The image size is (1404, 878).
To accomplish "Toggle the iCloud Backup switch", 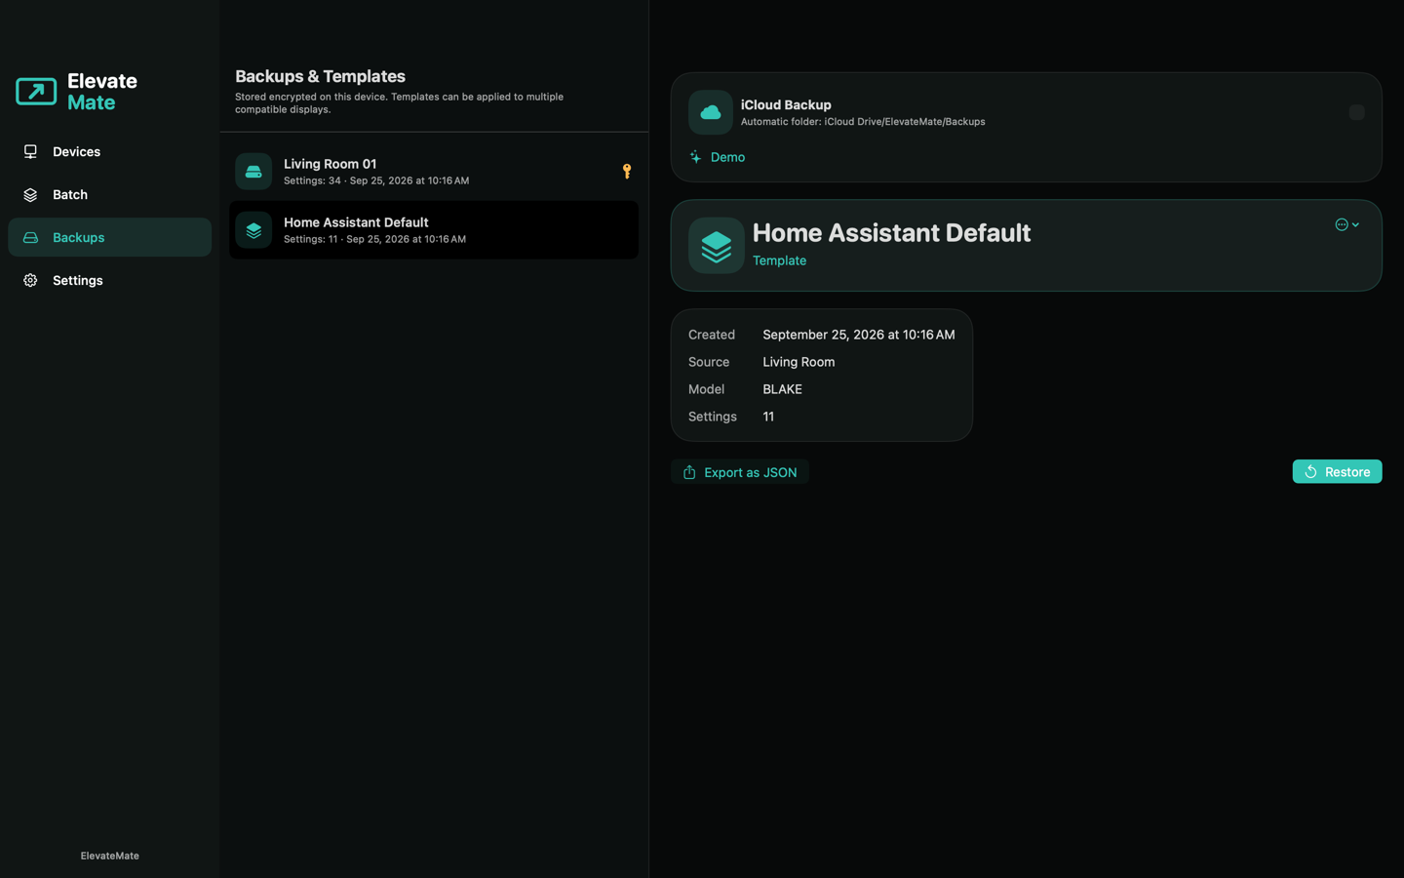I will 1356,112.
